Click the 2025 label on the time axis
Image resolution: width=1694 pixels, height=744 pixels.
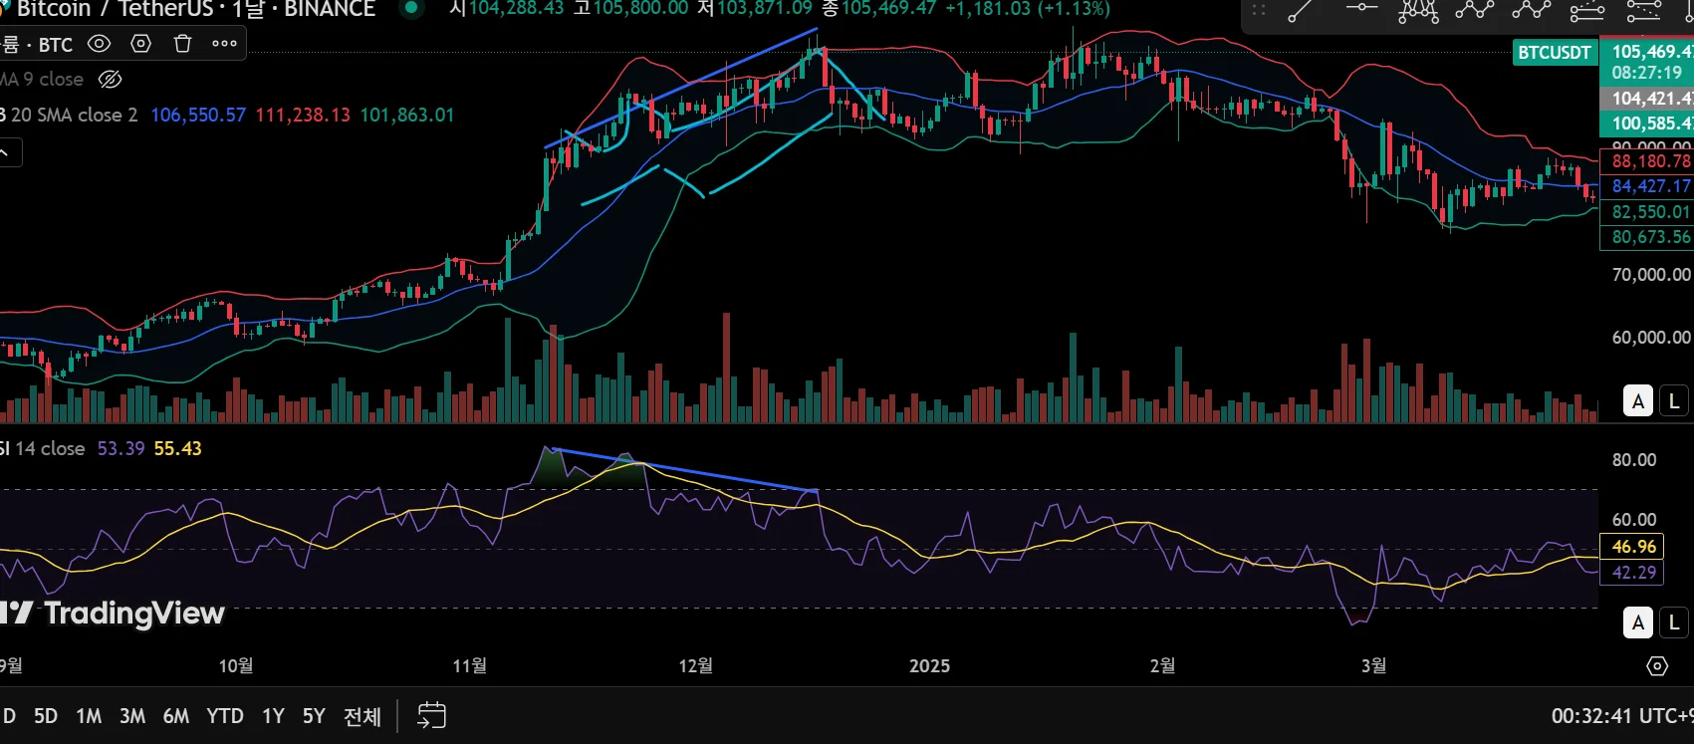coord(929,666)
